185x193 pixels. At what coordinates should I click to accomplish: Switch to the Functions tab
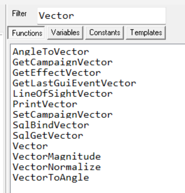click(x=26, y=33)
